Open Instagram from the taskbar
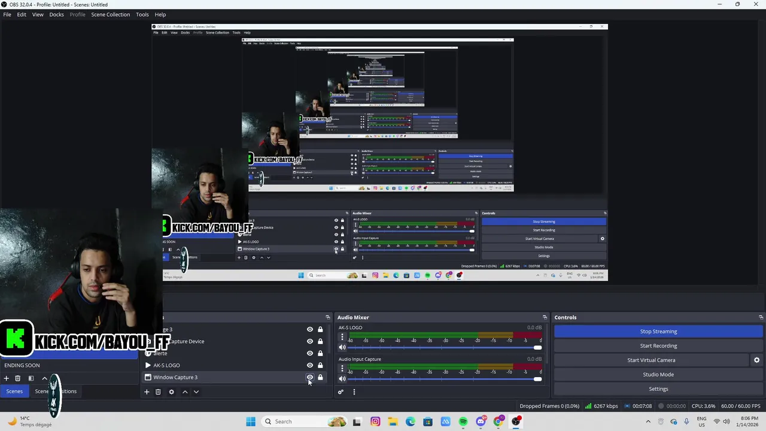This screenshot has height=431, width=766. pos(375,421)
